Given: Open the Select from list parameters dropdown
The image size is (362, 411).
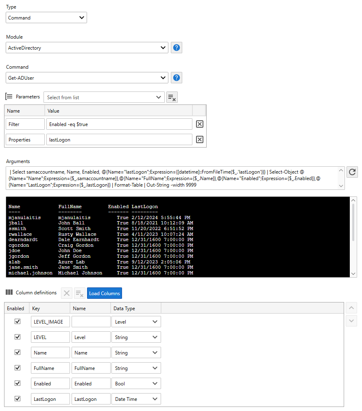Looking at the screenshot, I should pyautogui.click(x=104, y=97).
